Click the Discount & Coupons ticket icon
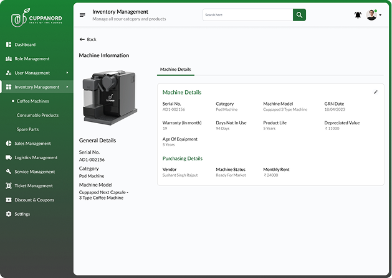This screenshot has width=392, height=278. tap(9, 200)
